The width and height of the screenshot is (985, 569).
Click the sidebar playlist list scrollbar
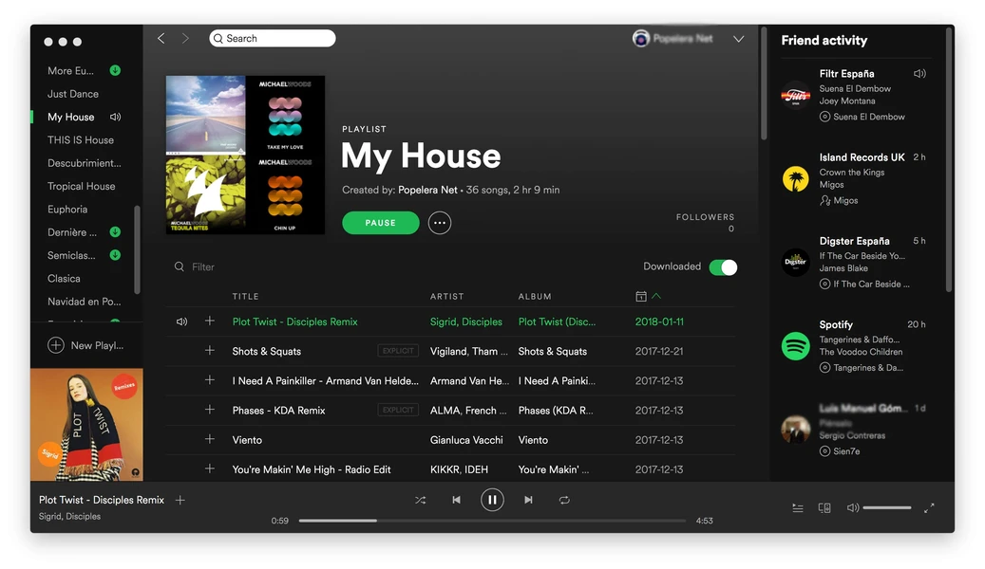coord(137,249)
